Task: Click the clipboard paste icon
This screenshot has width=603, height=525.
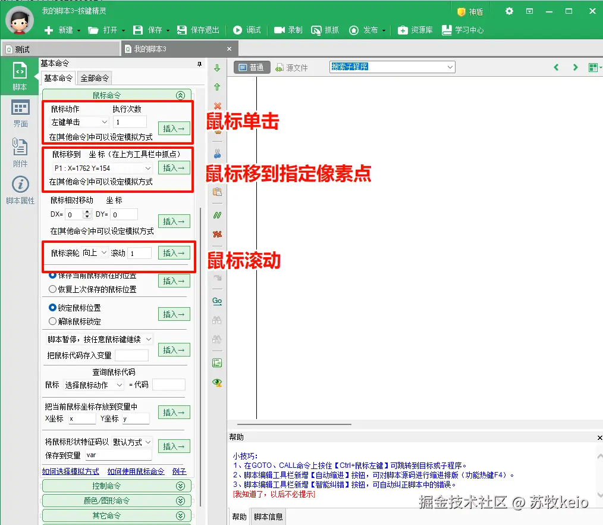Action: 217,192
